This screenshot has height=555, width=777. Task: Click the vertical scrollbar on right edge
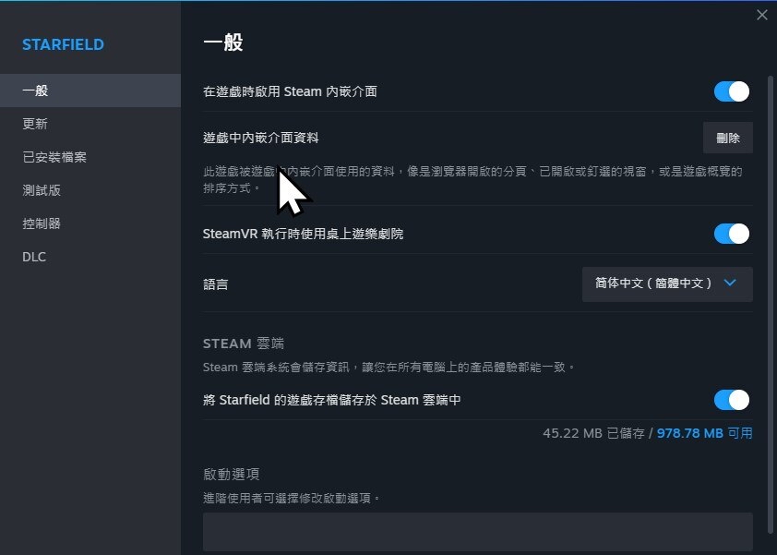[771, 277]
